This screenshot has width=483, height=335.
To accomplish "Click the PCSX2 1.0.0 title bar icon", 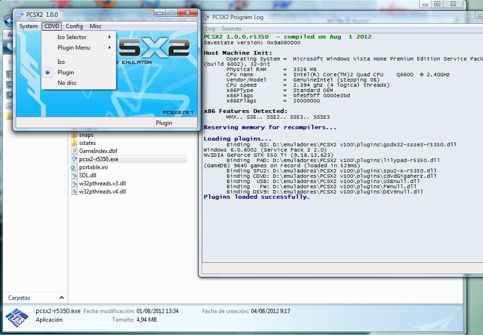I will click(x=20, y=14).
